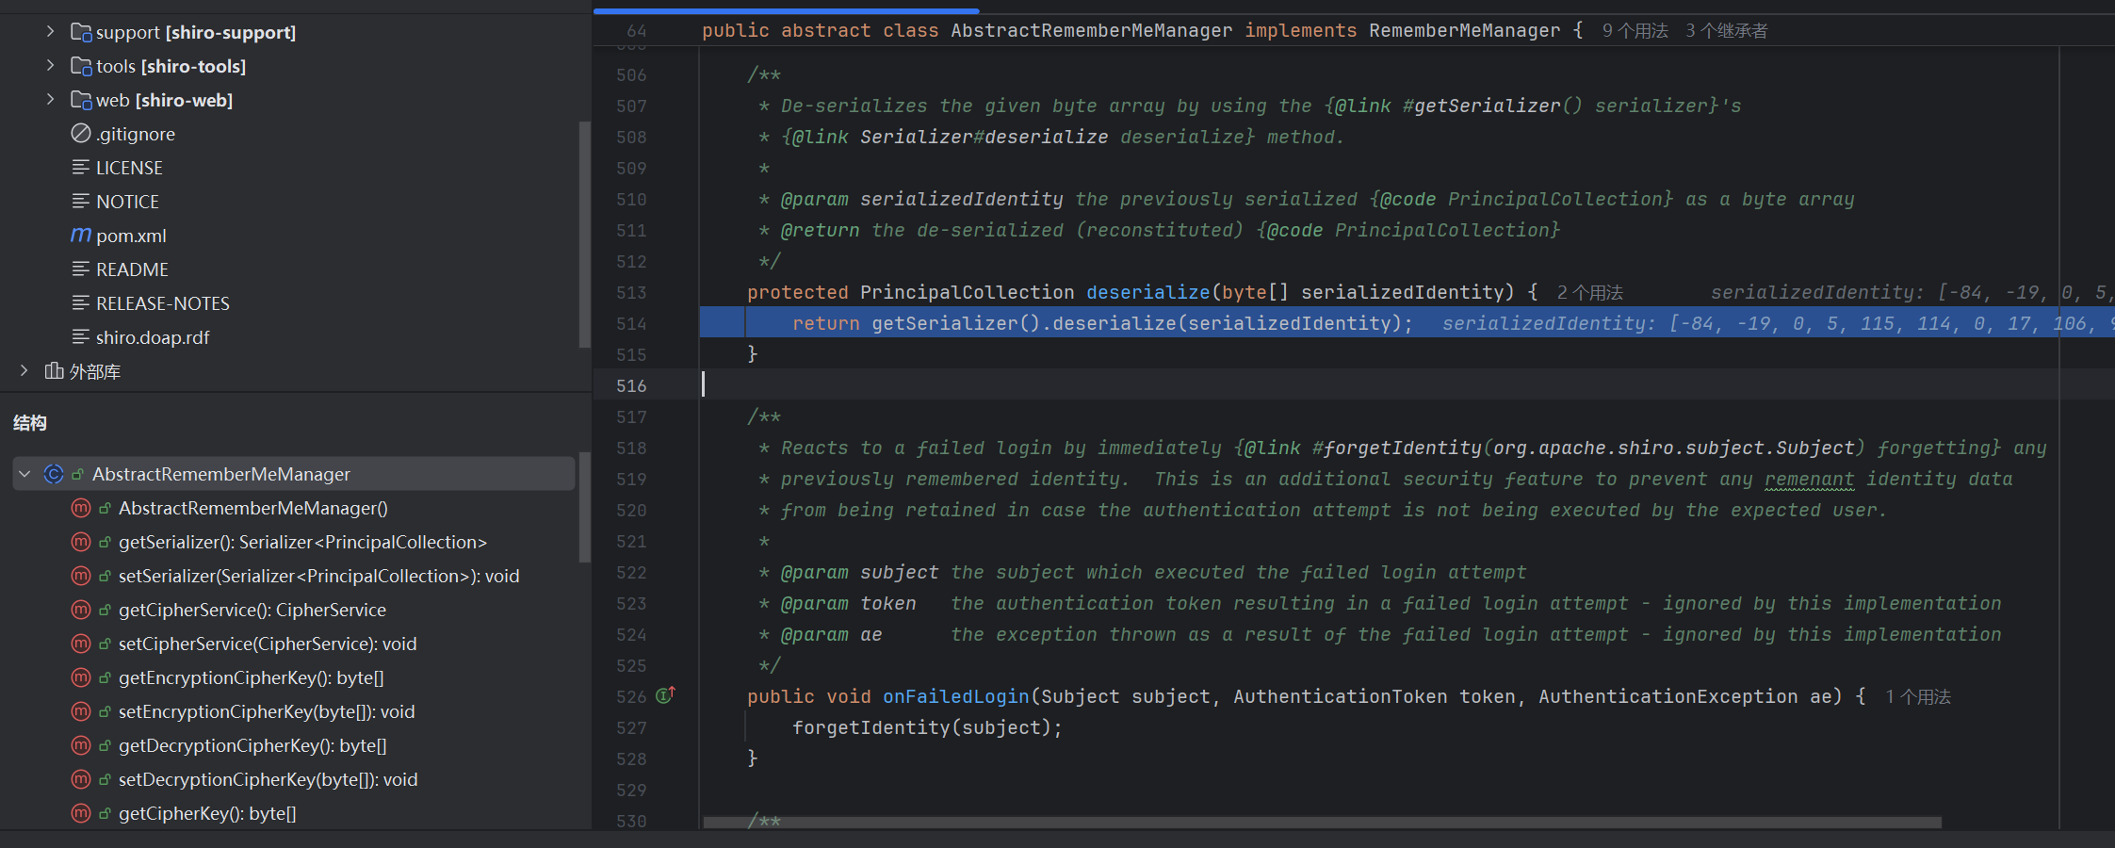Image resolution: width=2115 pixels, height=848 pixels.
Task: Click the .gitignore file icon
Action: (81, 134)
